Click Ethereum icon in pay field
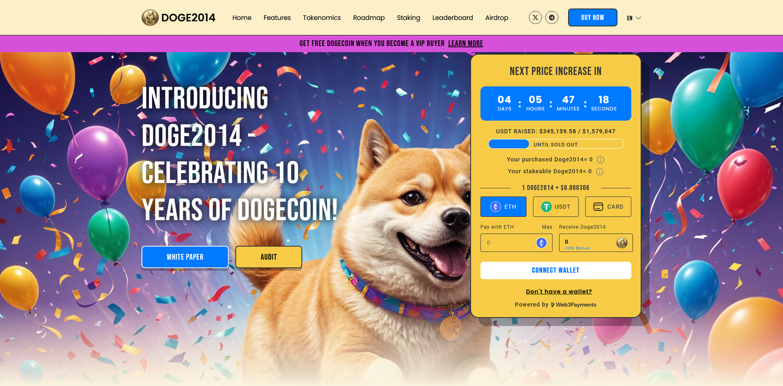 [x=541, y=243]
